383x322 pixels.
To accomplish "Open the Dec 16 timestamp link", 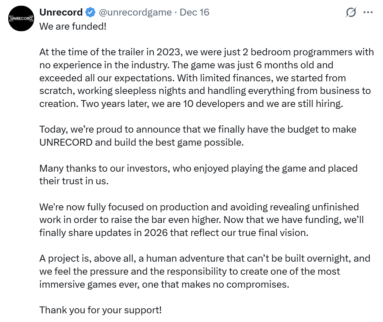I will click(x=195, y=12).
